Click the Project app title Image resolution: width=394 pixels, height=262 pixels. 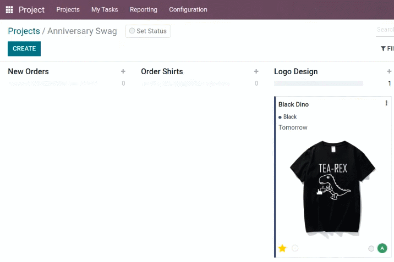tap(31, 9)
